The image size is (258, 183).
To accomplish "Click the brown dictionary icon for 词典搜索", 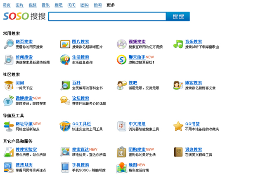I will click(178, 152).
